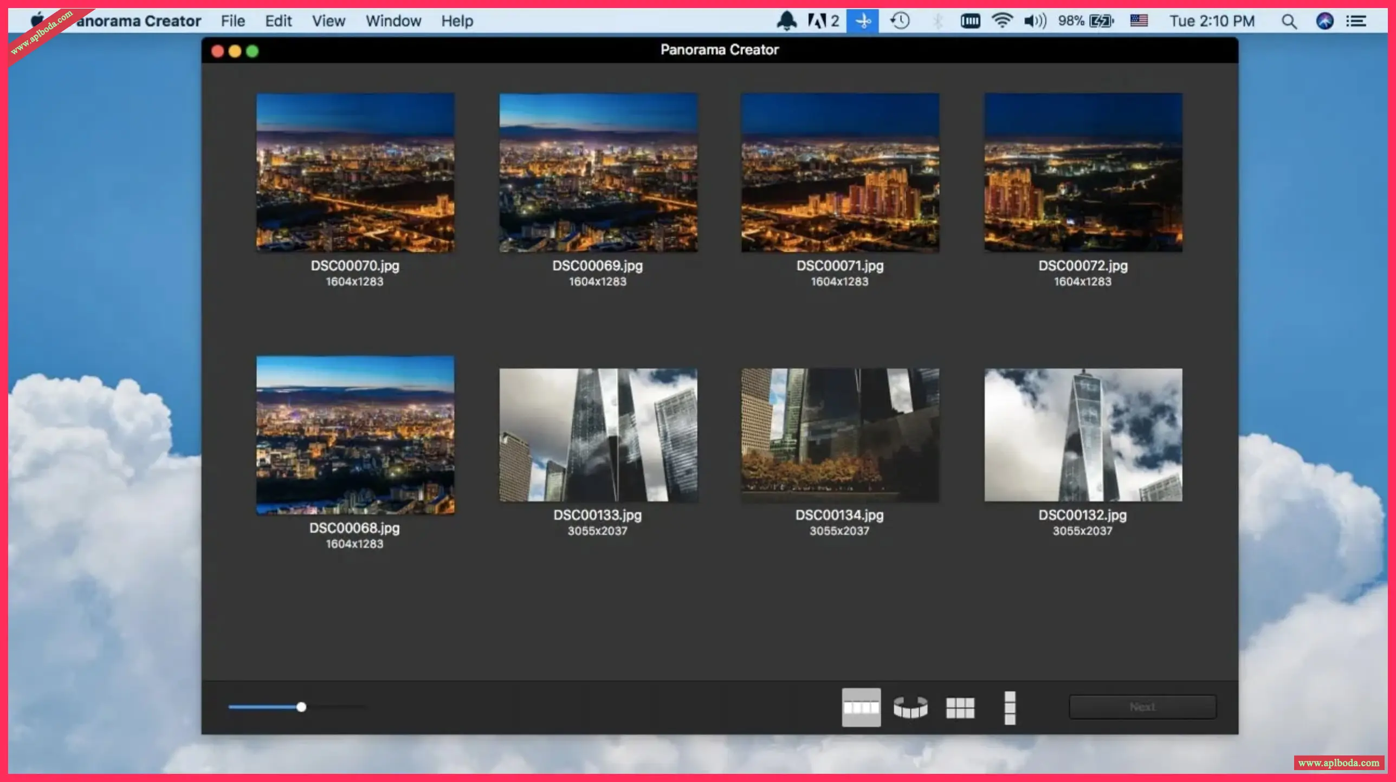This screenshot has width=1396, height=782.
Task: Select the DSC00132.jpg tower photo thumbnail
Action: click(x=1083, y=435)
